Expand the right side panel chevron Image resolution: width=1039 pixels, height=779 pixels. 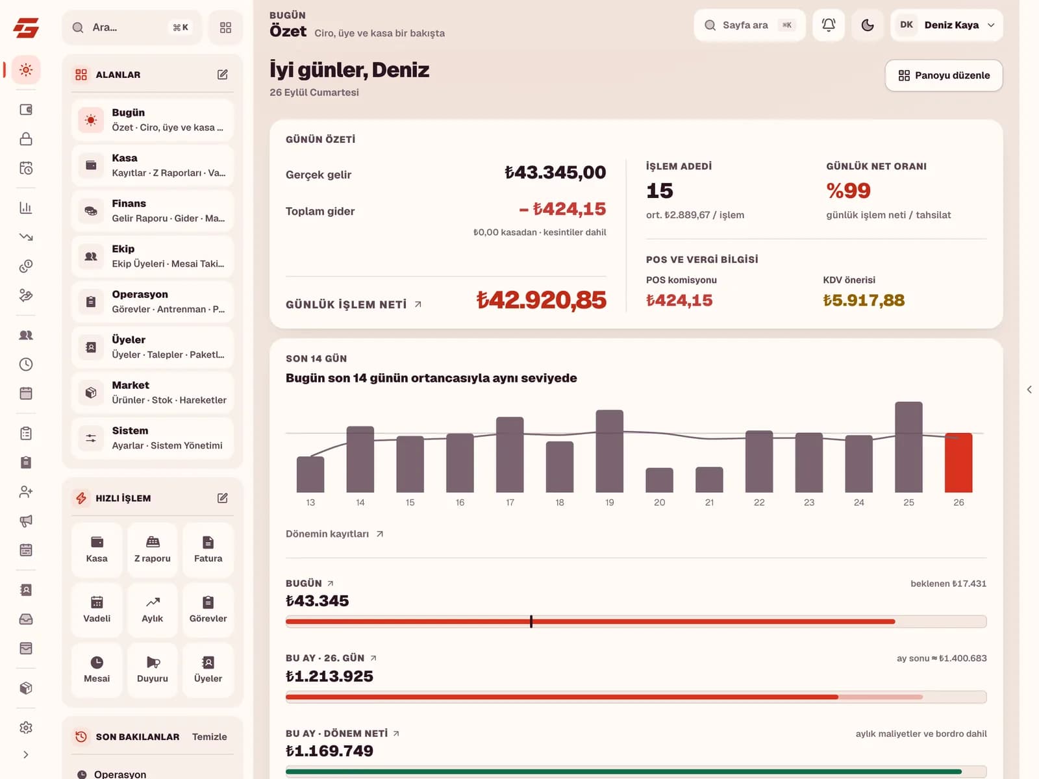1029,389
